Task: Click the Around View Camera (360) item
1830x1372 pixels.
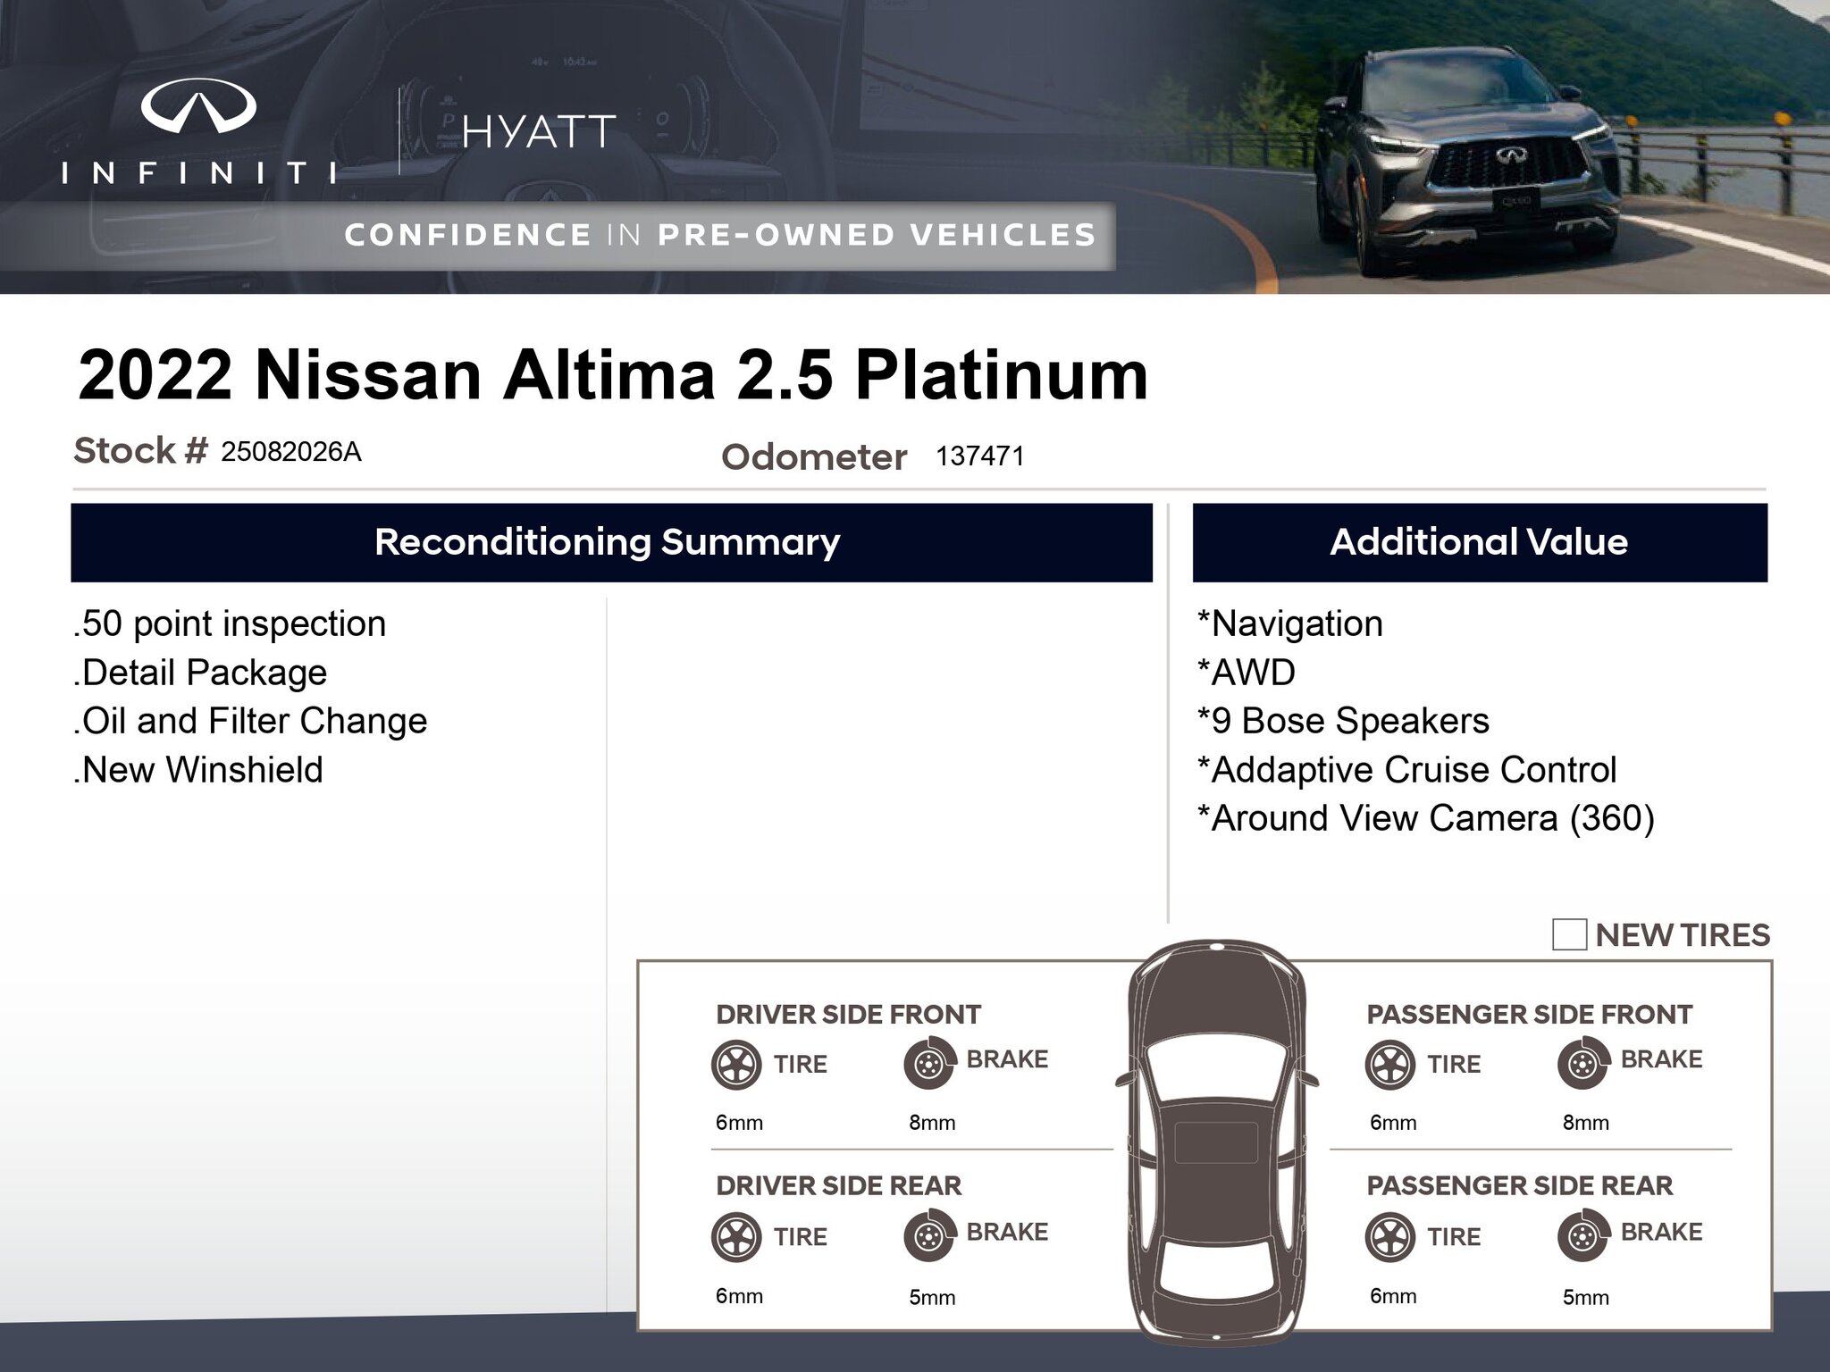Action: click(x=1426, y=818)
